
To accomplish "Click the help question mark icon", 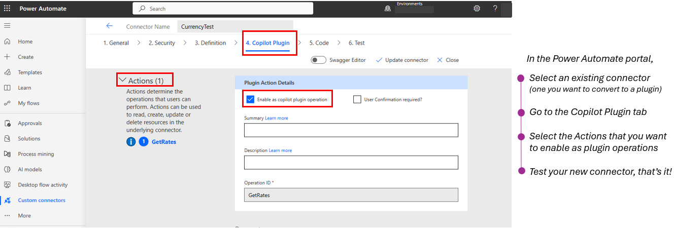I will [495, 9].
